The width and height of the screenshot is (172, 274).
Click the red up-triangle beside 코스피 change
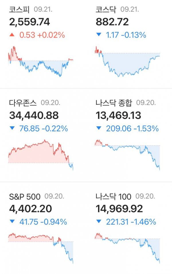point(12,35)
